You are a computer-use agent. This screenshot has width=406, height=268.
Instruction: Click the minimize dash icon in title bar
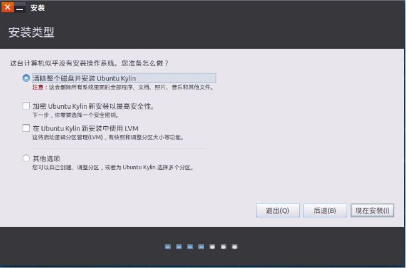pos(19,8)
